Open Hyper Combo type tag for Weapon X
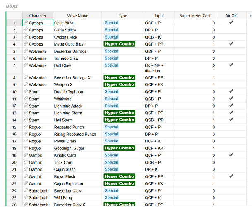 tap(120, 84)
